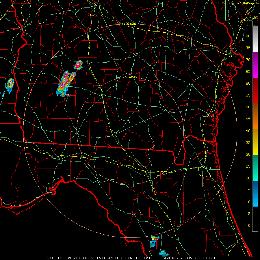This screenshot has width=260, height=260.
Task: Click the 35 value on the VIL scale
Action: [248, 143]
